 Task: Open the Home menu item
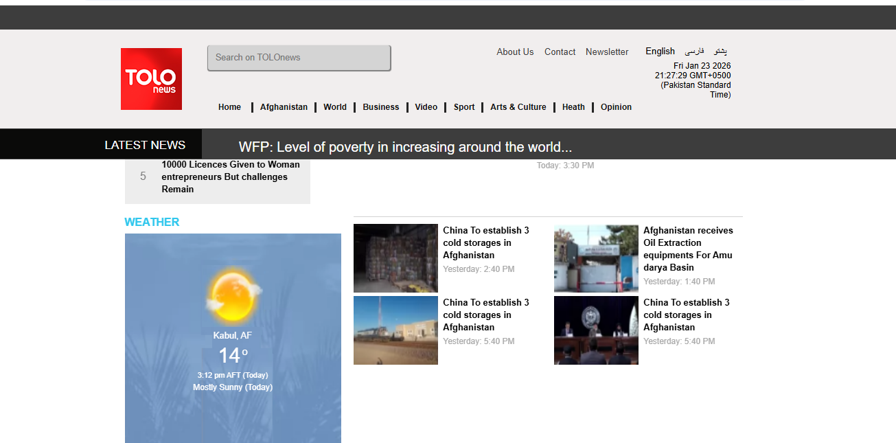[229, 107]
